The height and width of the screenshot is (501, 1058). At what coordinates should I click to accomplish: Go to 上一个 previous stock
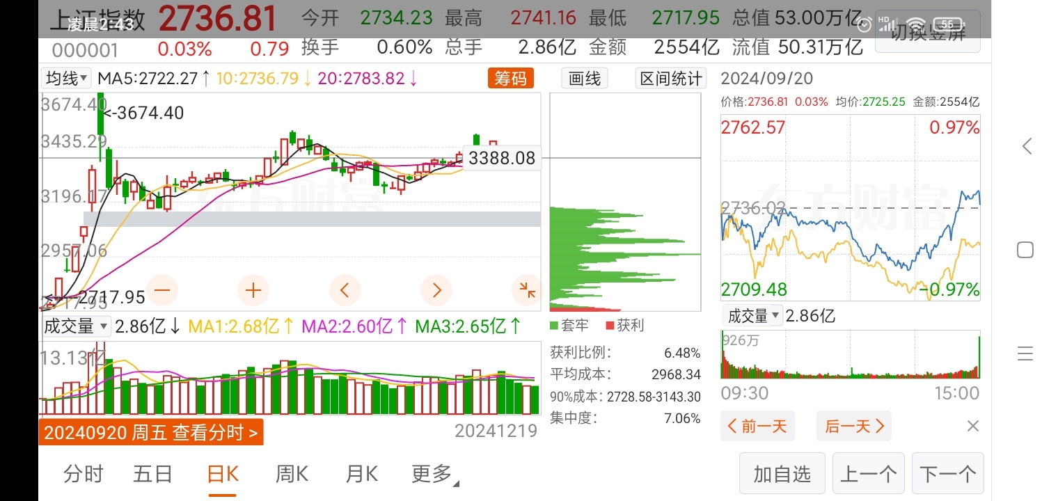[x=869, y=475]
